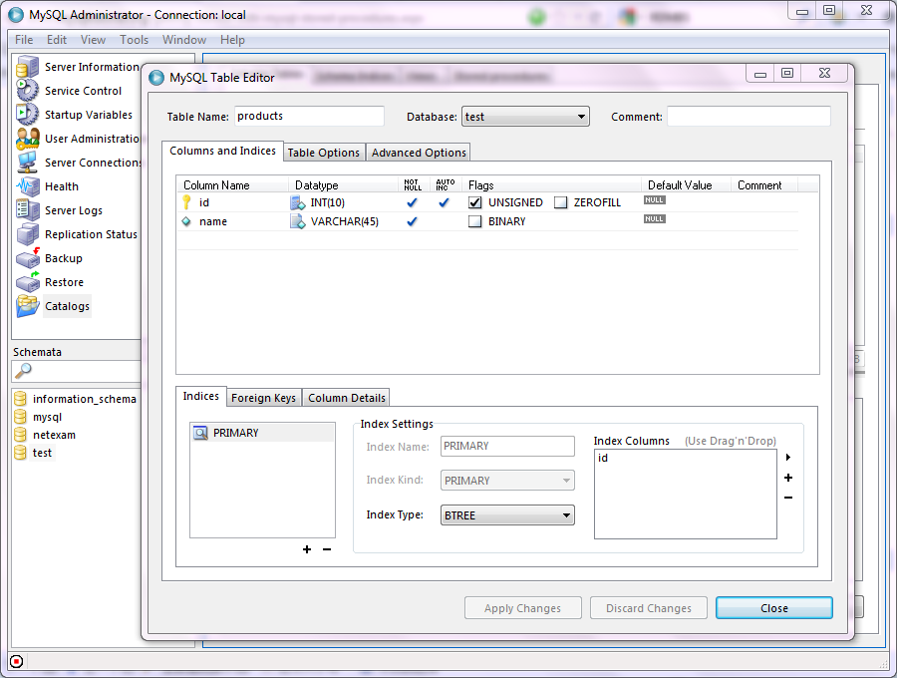897x678 pixels.
Task: Click Apply Changes button
Action: pyautogui.click(x=523, y=608)
